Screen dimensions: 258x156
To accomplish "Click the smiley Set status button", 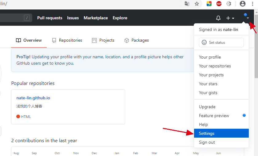I will pyautogui.click(x=221, y=43).
